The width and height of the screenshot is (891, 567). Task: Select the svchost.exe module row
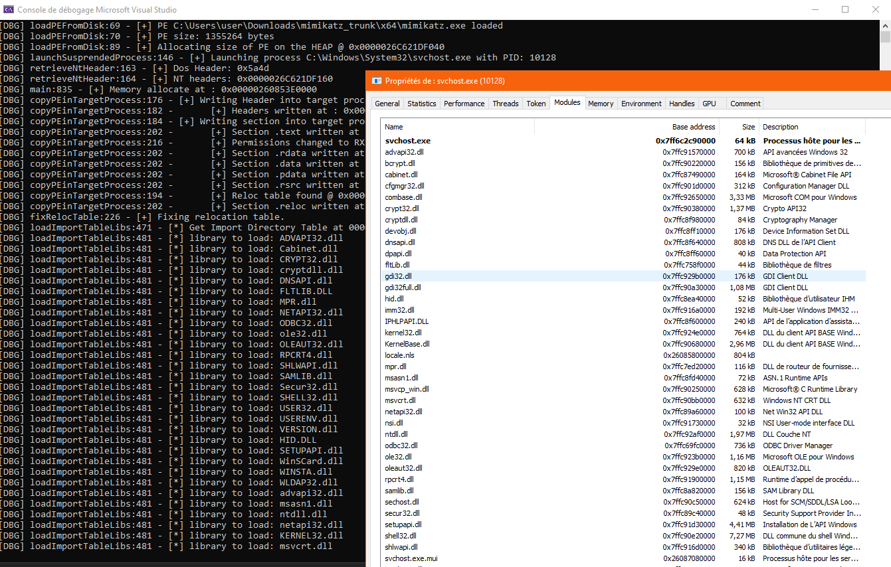click(623, 141)
